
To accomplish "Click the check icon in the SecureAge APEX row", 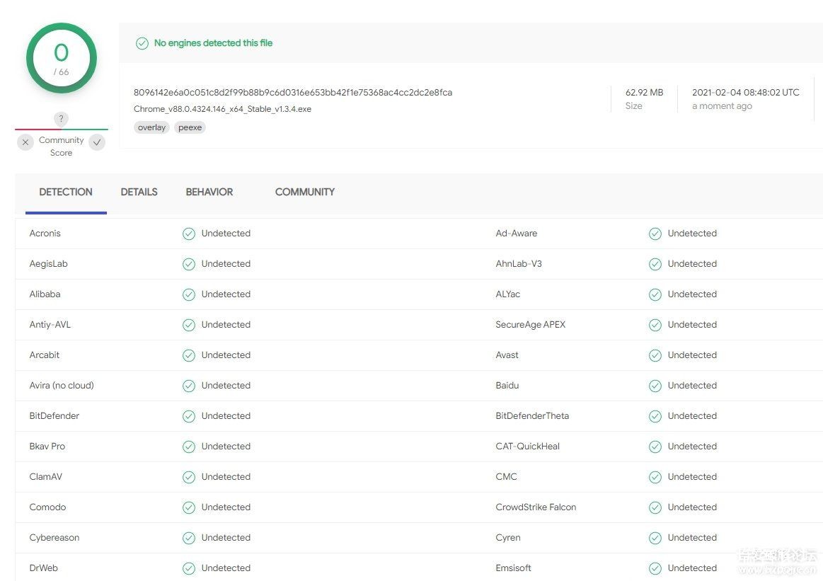I will click(655, 325).
